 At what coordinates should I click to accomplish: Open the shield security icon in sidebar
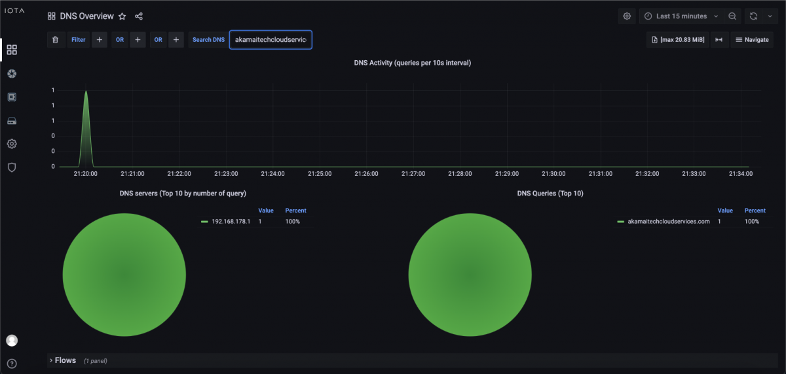(12, 167)
